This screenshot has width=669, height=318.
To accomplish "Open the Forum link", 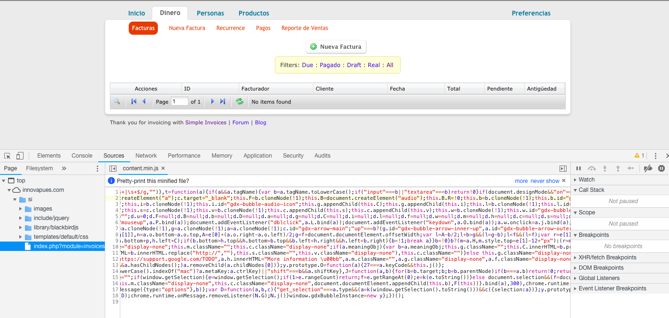I will [x=240, y=122].
